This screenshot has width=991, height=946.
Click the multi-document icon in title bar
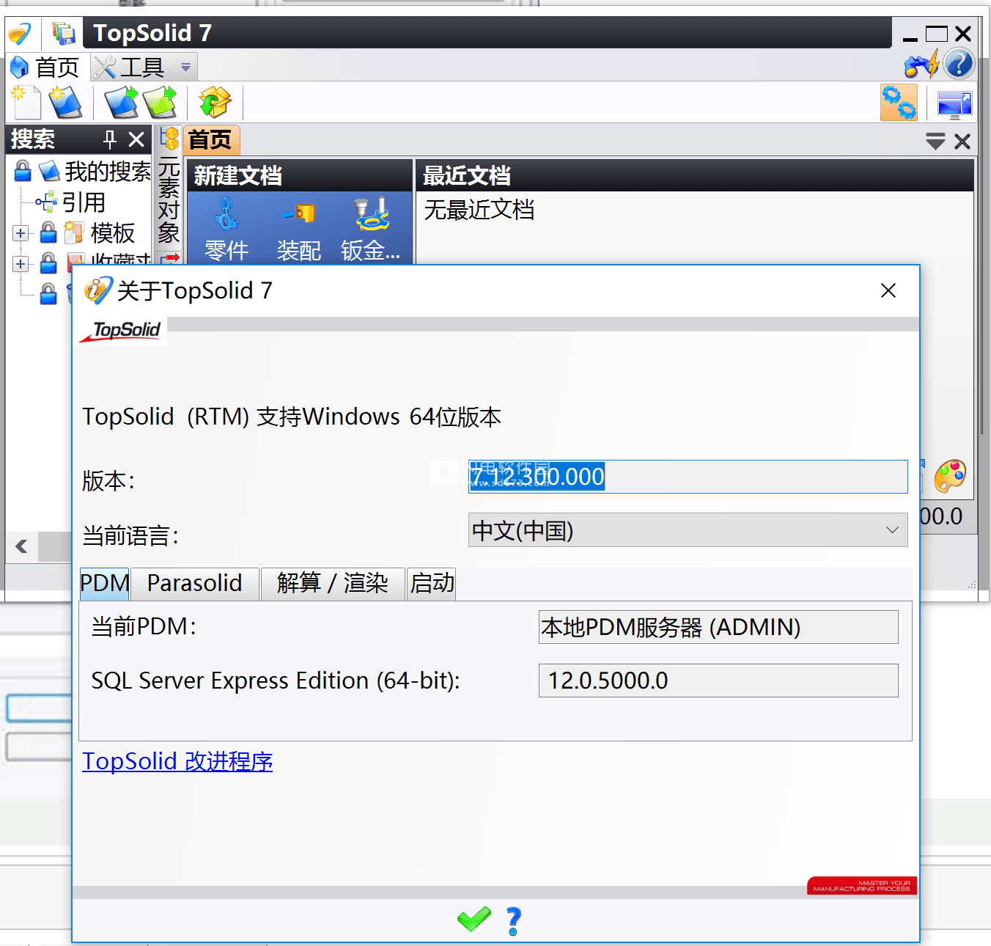[x=64, y=33]
